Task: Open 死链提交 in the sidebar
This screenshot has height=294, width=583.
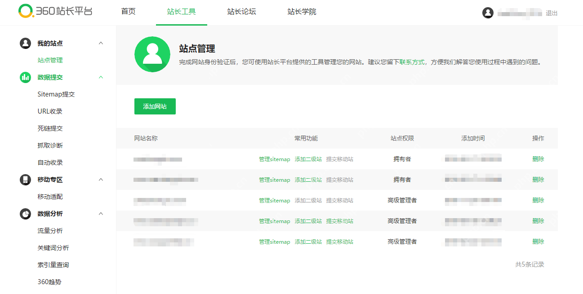Action: pos(50,128)
